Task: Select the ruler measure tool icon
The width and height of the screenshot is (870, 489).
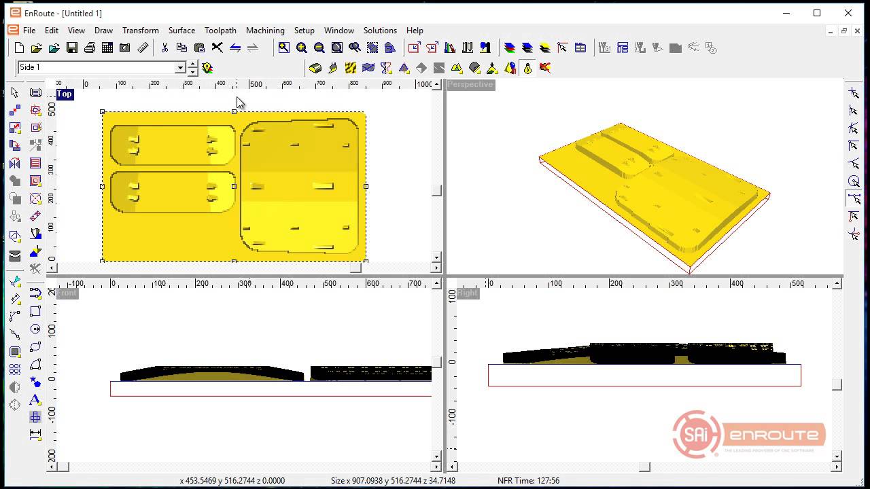Action: click(143, 48)
